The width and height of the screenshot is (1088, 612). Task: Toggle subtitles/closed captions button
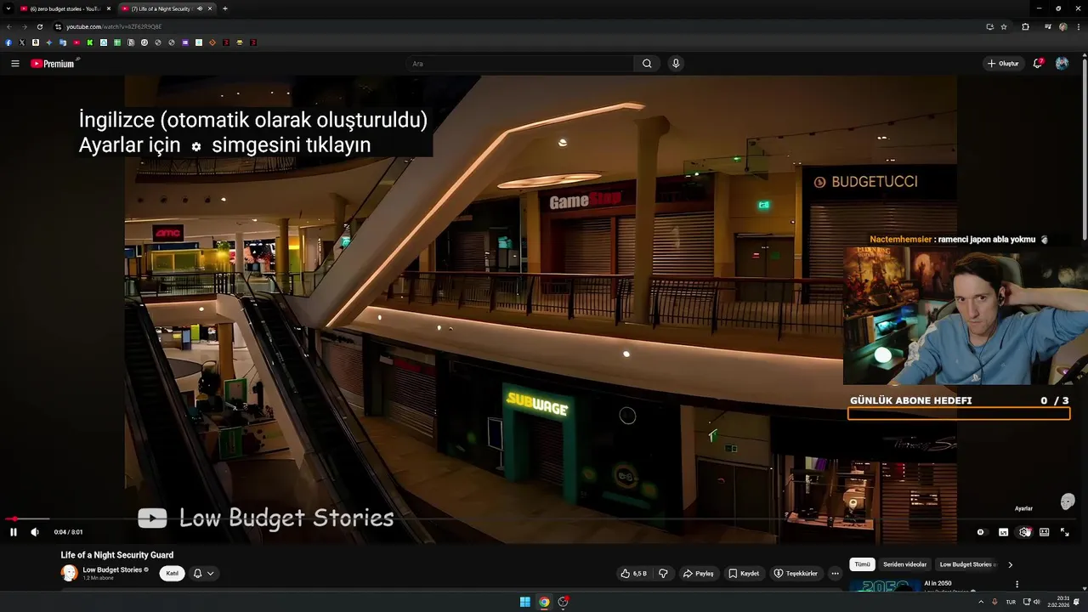pos(1003,532)
